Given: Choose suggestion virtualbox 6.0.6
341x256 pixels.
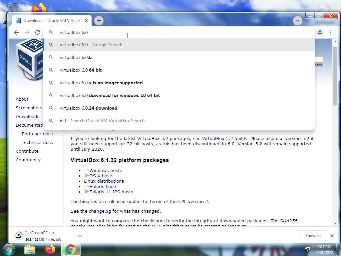Looking at the screenshot, I should [x=179, y=57].
